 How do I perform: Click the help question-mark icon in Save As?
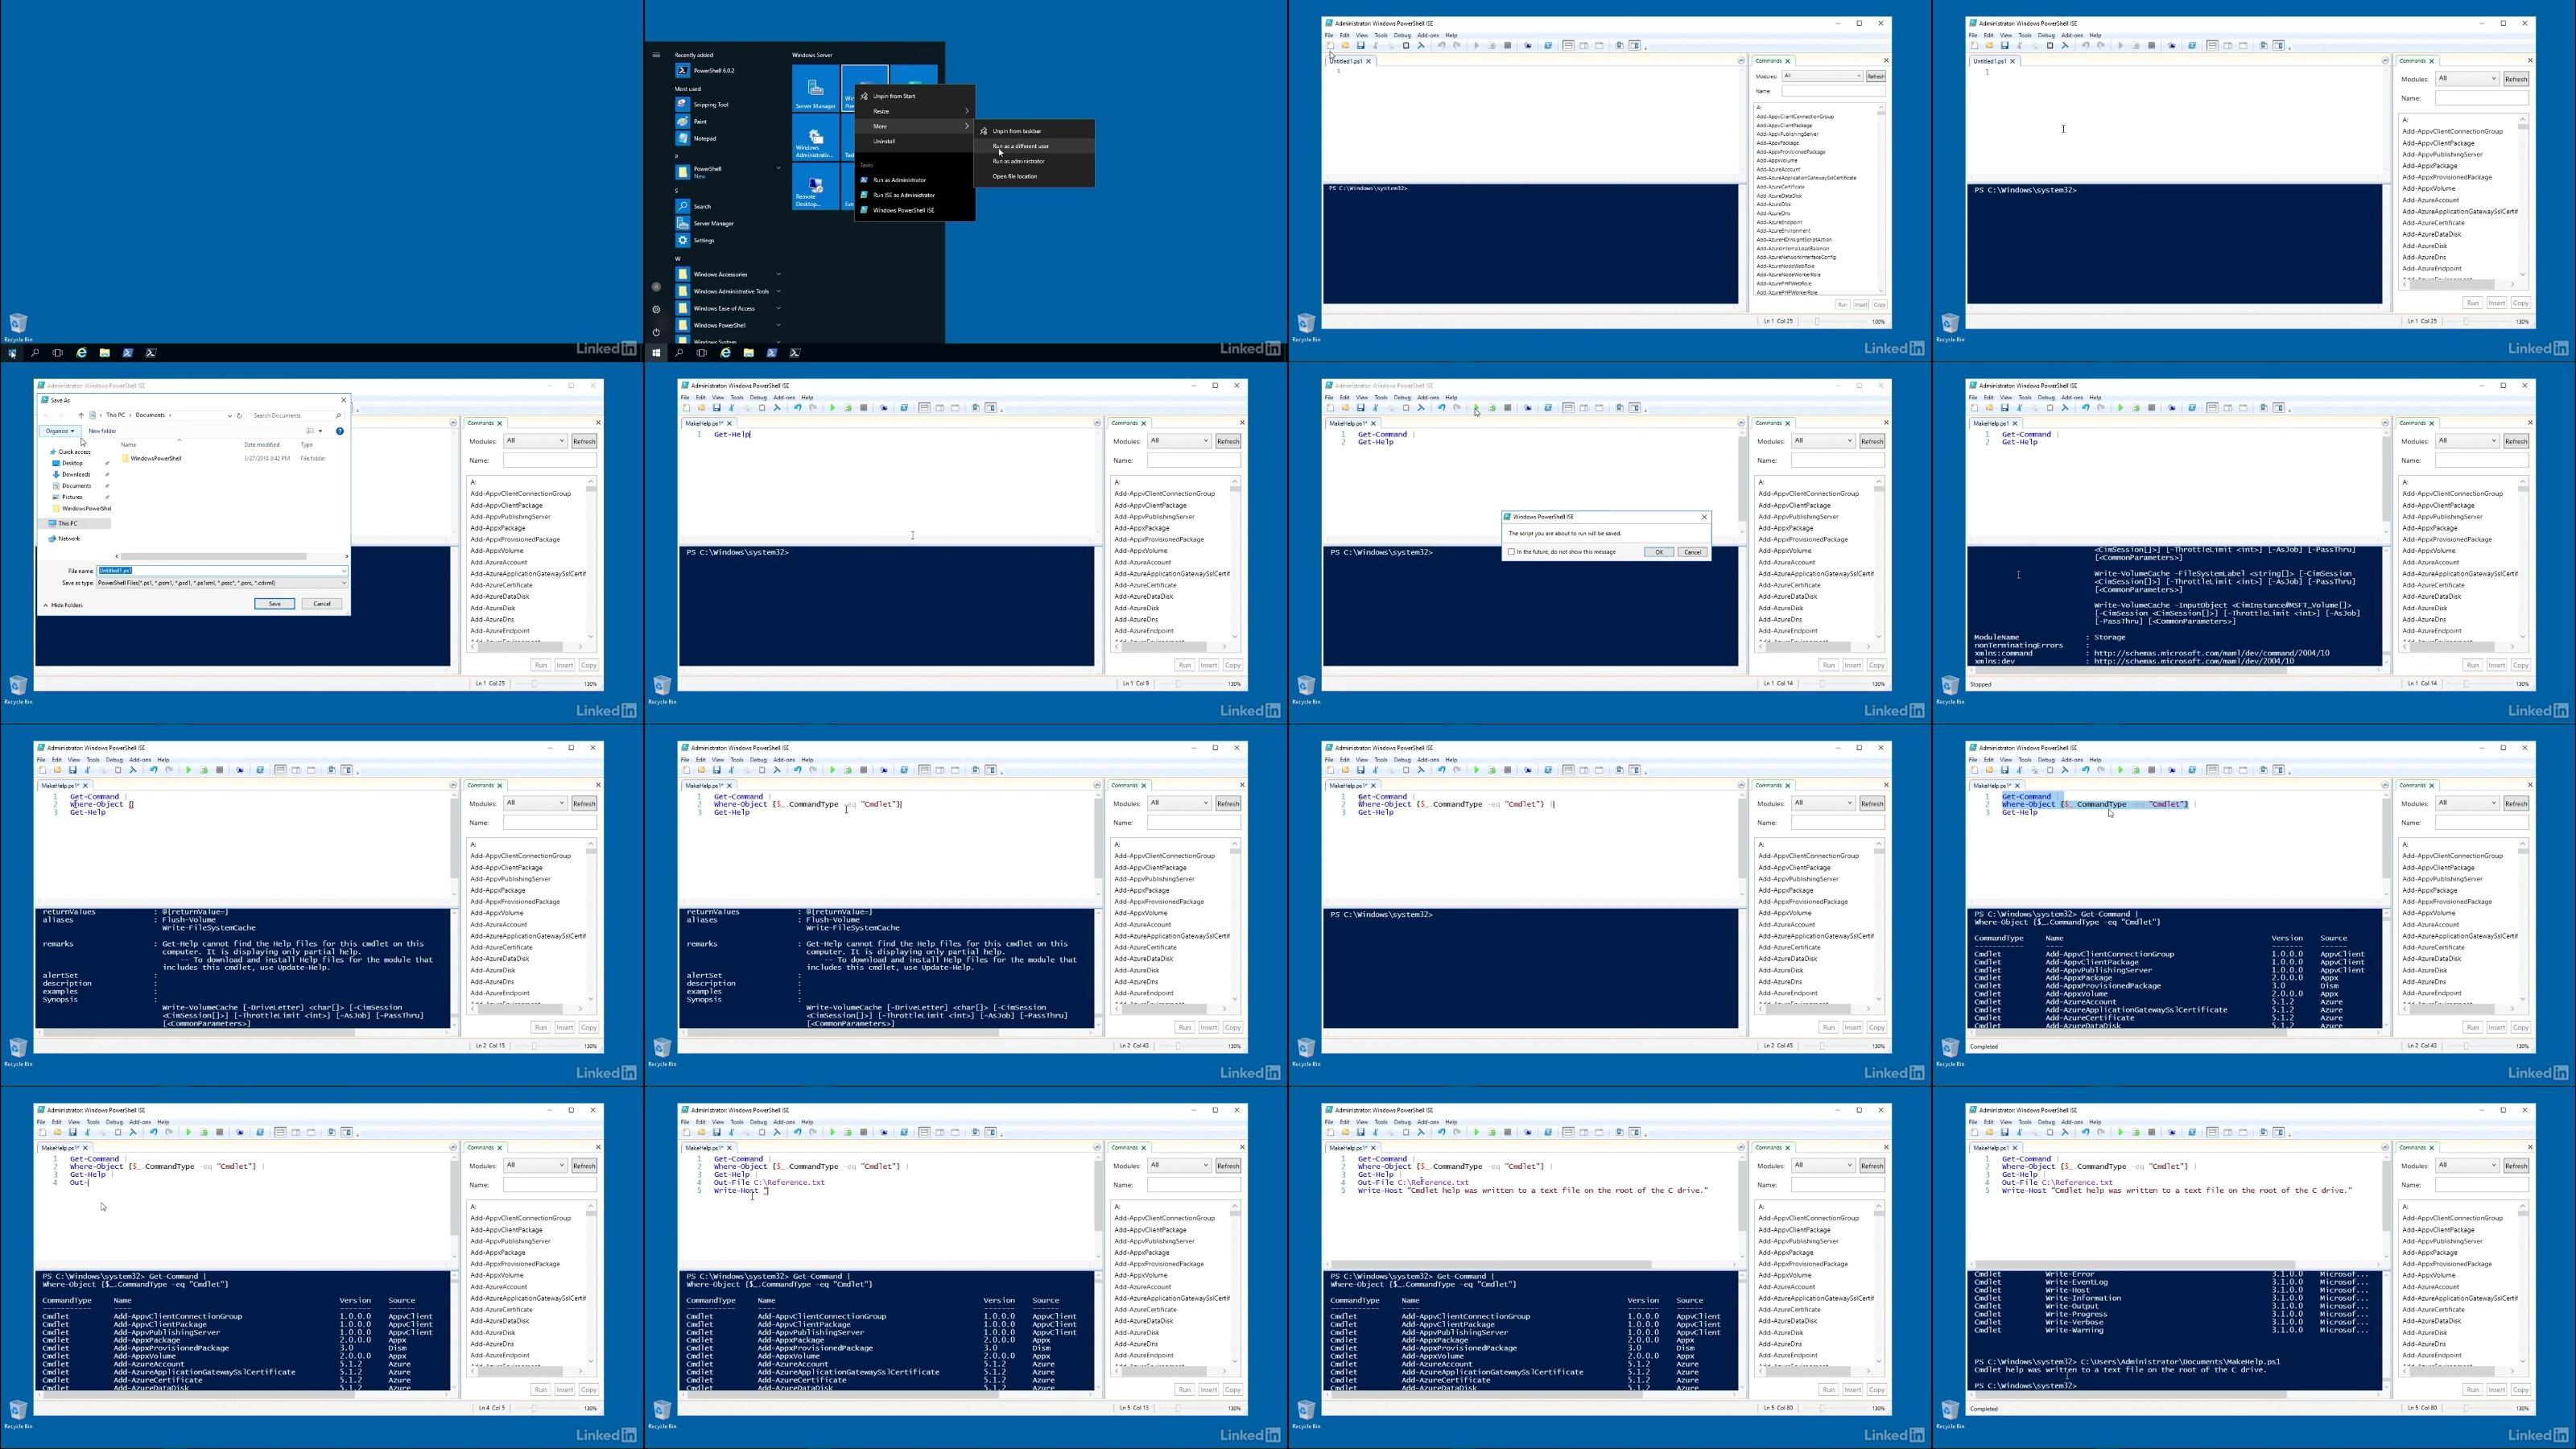pos(340,431)
